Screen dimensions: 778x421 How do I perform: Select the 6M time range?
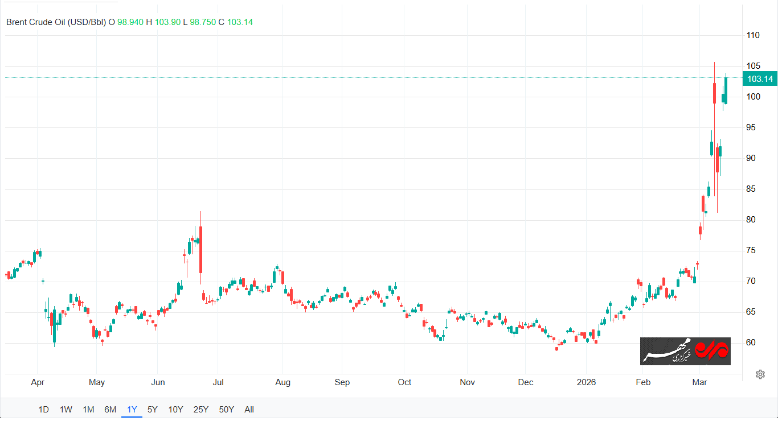coord(110,410)
